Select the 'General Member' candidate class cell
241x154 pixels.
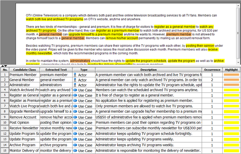[24, 80]
